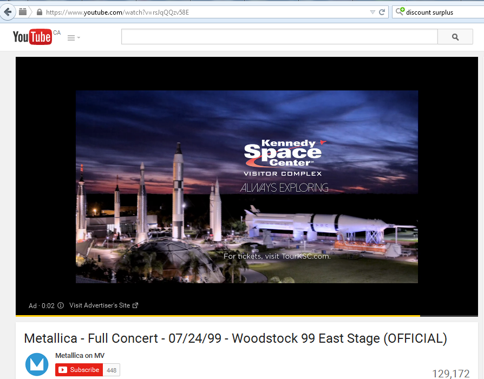
Task: Click the 'Ad · 0:02' countdown text
Action: coord(41,305)
